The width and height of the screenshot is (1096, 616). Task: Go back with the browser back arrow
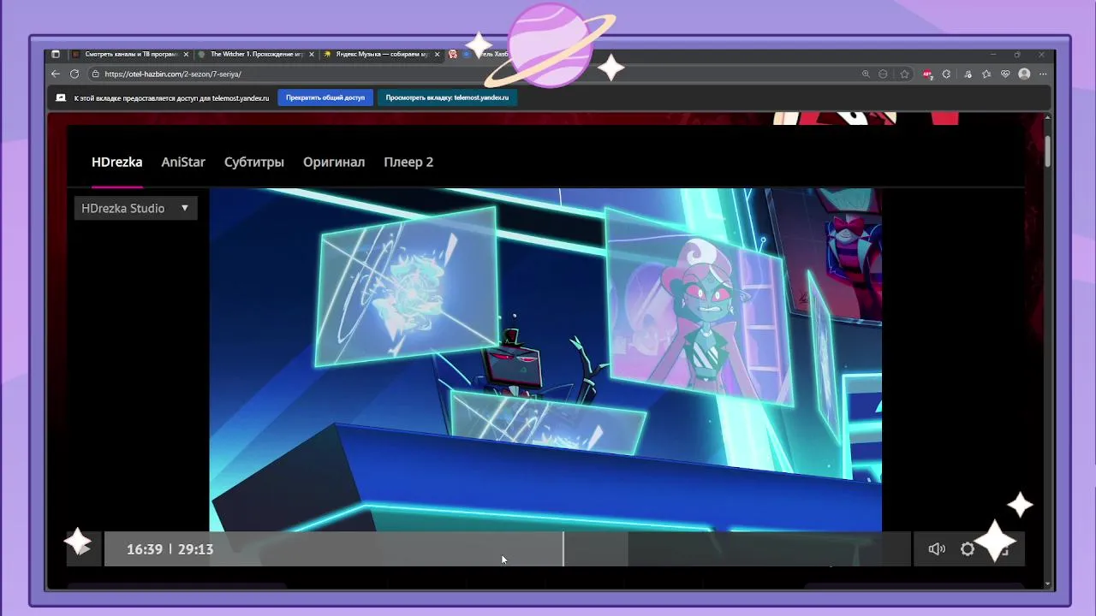(56, 74)
